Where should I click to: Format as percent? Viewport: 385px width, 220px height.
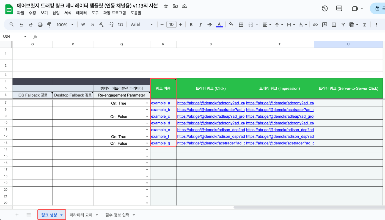click(92, 24)
